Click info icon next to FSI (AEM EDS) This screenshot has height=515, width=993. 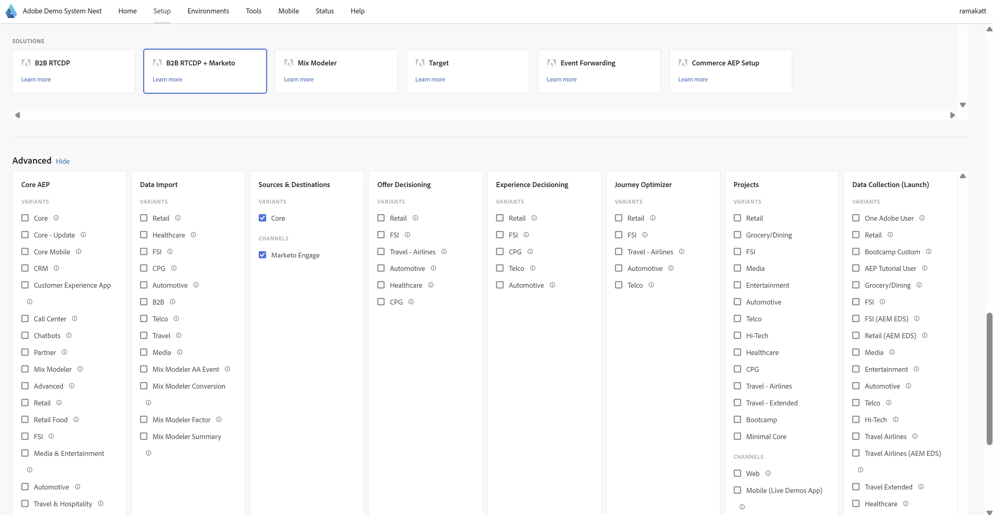[917, 318]
